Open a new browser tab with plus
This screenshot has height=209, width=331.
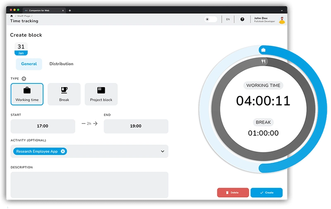coord(70,10)
